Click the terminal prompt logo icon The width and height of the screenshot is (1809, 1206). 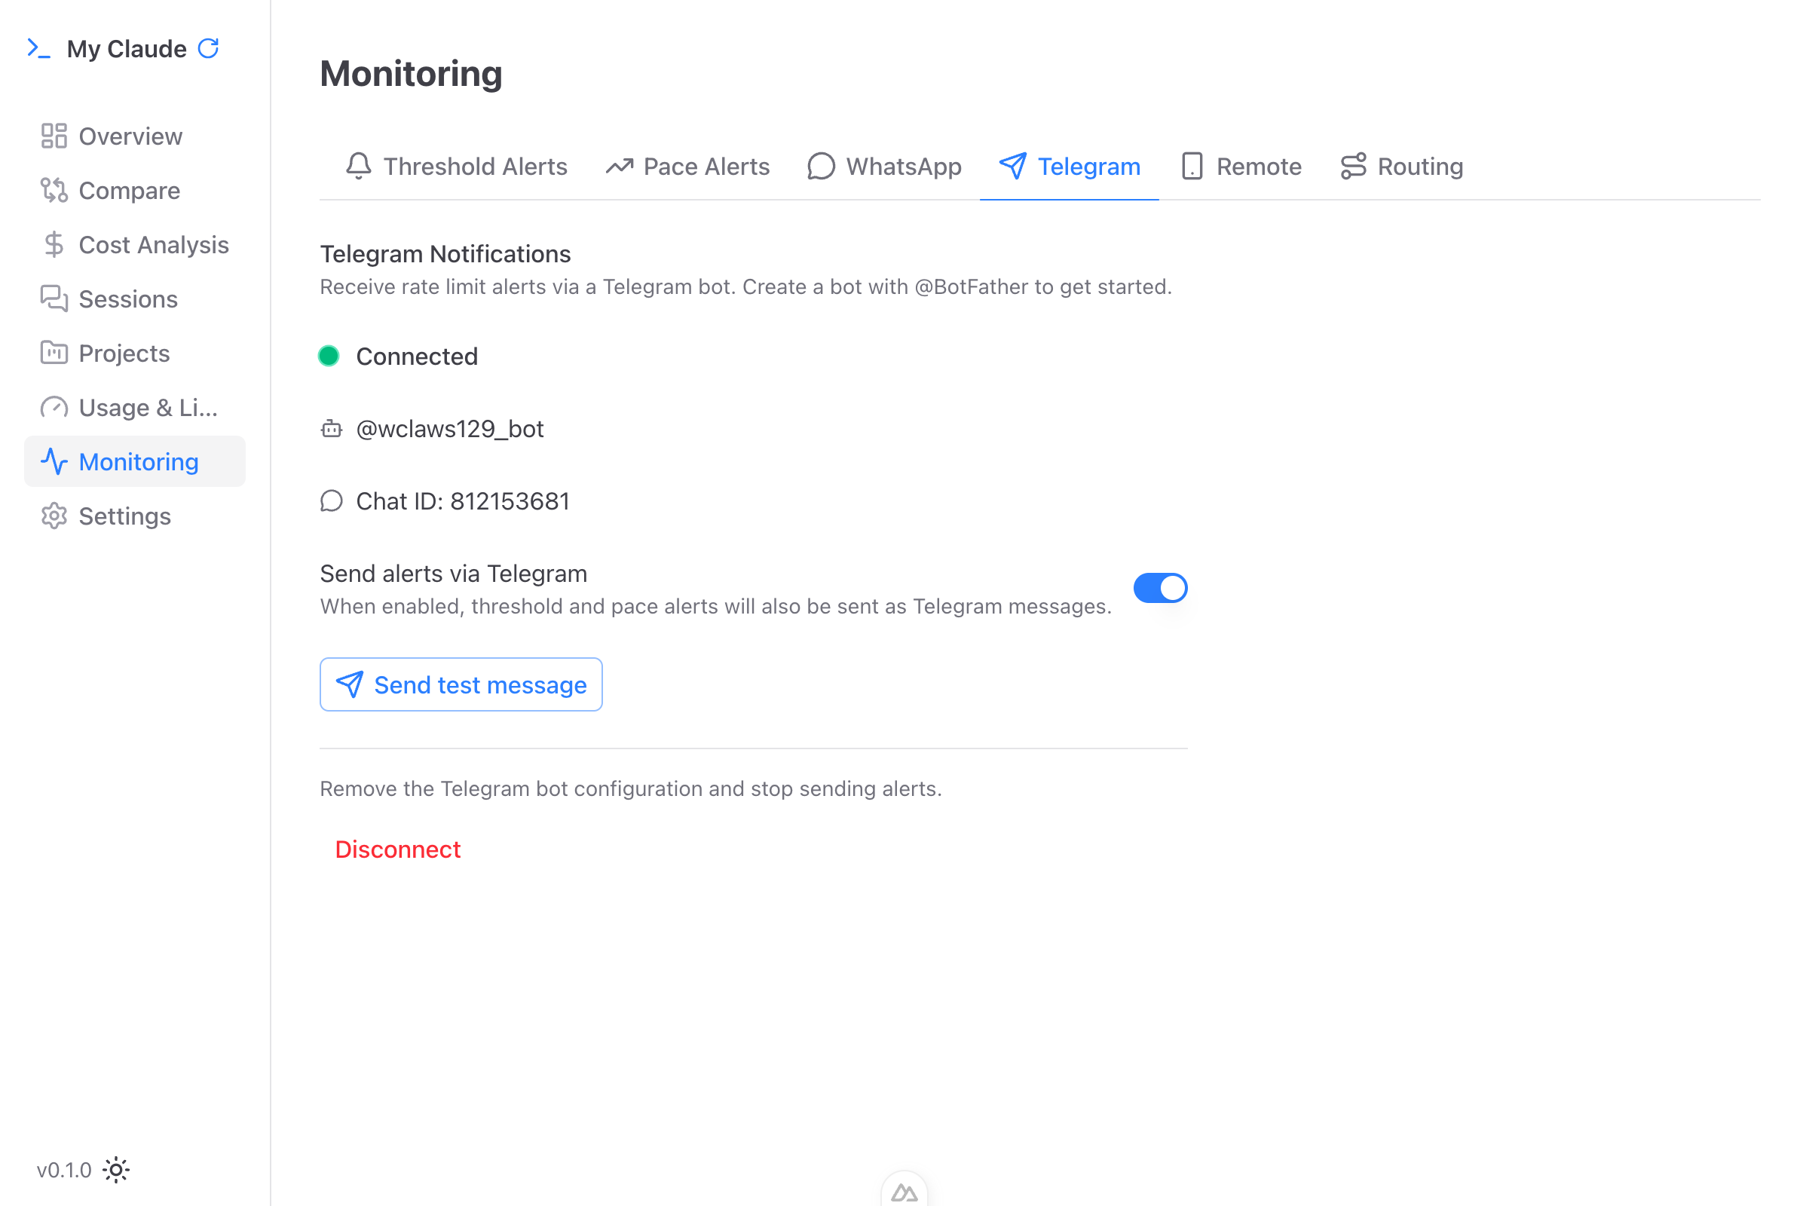[39, 48]
